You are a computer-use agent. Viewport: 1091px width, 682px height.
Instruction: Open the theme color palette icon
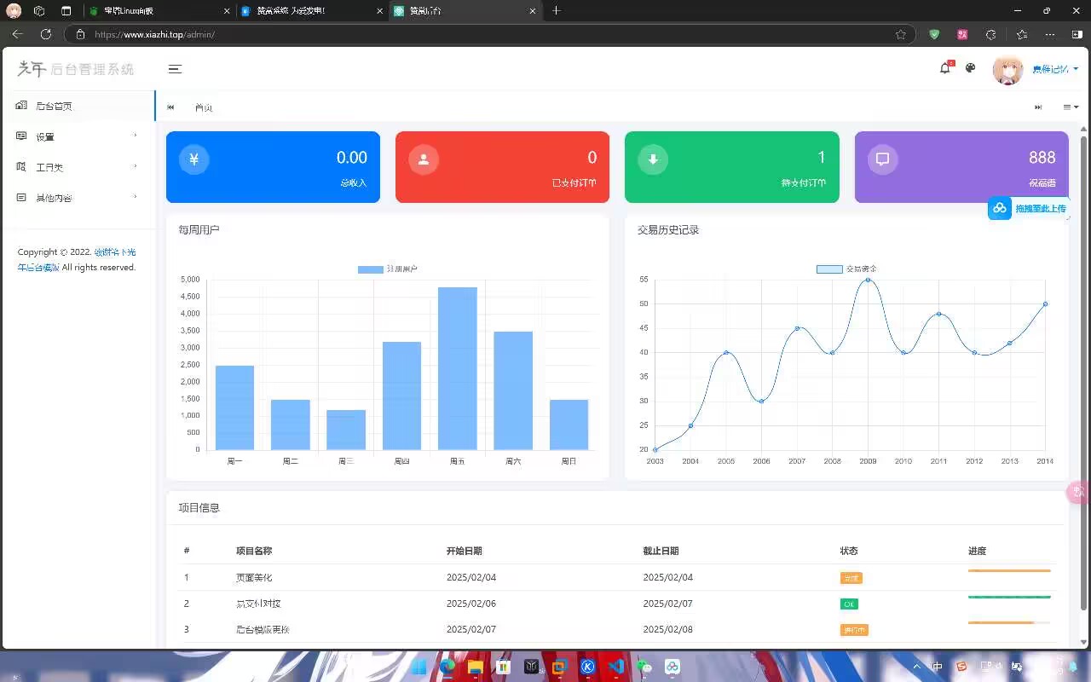(x=970, y=68)
